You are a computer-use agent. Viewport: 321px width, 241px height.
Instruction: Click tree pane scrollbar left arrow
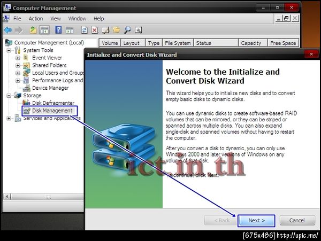coord(7,197)
